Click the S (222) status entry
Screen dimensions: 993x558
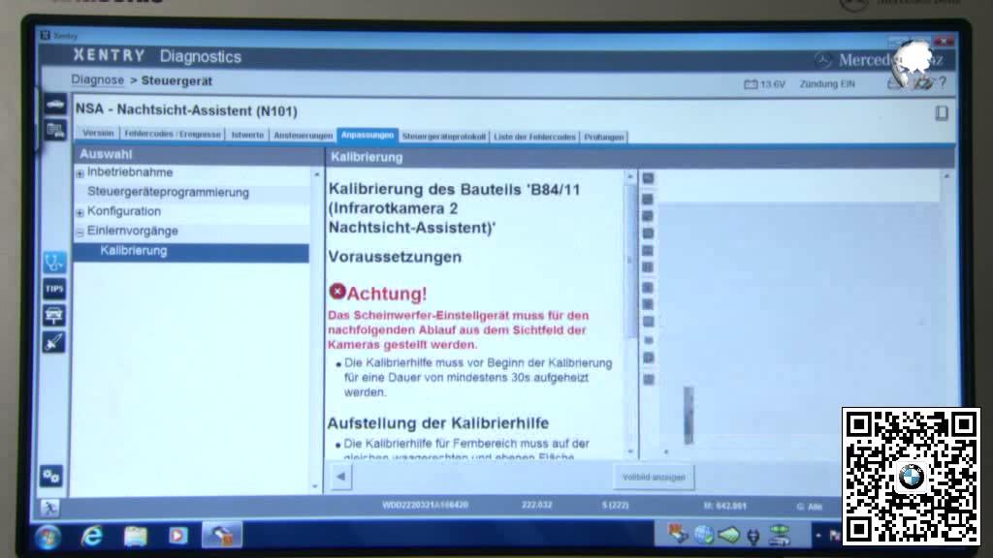pyautogui.click(x=615, y=505)
